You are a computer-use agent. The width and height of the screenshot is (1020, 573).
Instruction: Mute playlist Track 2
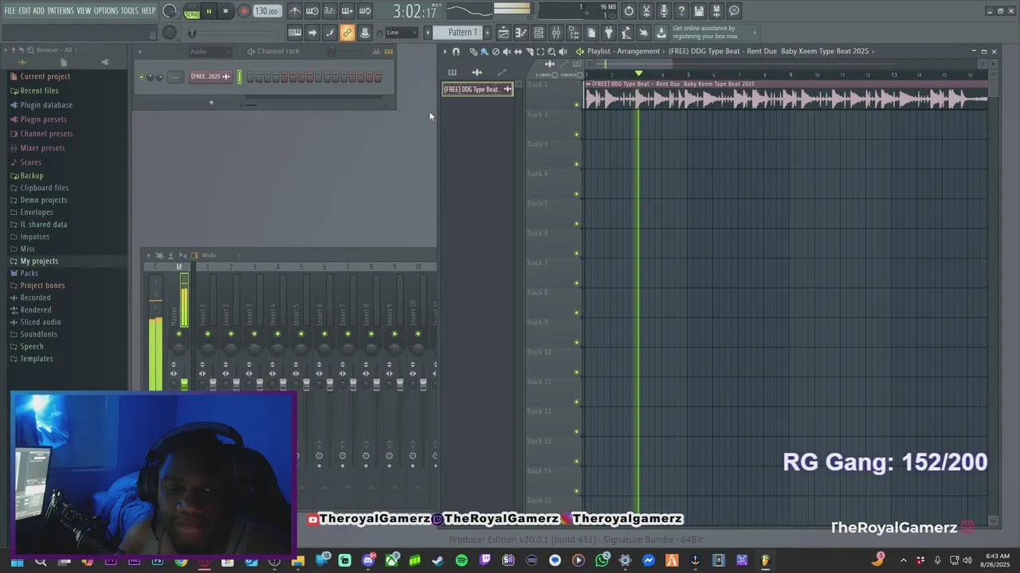pyautogui.click(x=577, y=134)
